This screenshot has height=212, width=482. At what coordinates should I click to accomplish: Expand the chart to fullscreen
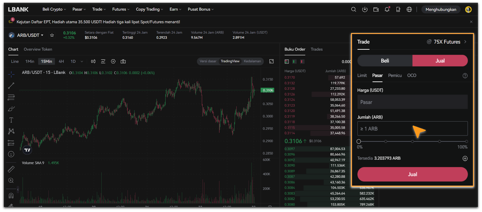coord(271,61)
